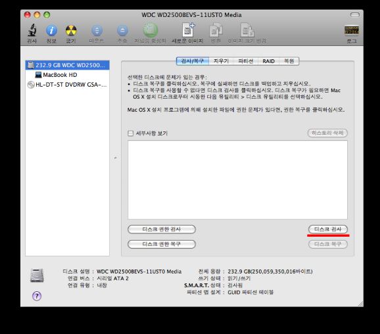Viewport: 380px width, 334px height.
Task: Click the S.M.A.R.T. 상태 검사됨 value
Action: [x=235, y=285]
